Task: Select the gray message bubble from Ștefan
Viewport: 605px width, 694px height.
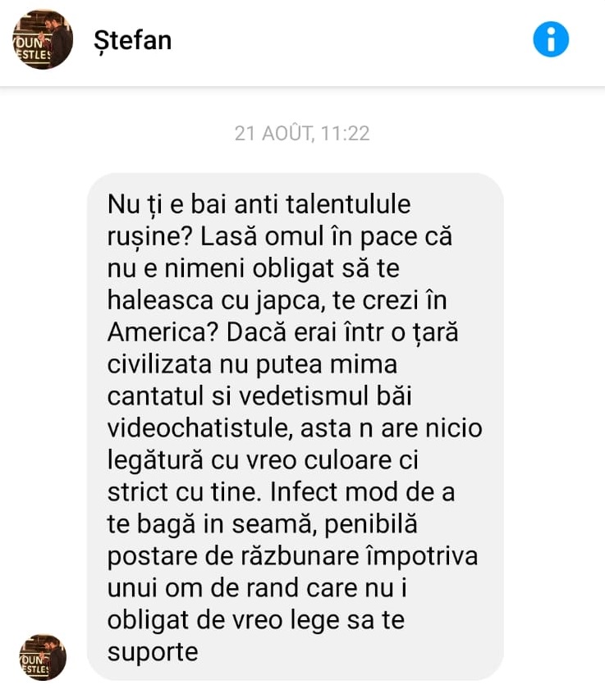Action: pyautogui.click(x=296, y=427)
